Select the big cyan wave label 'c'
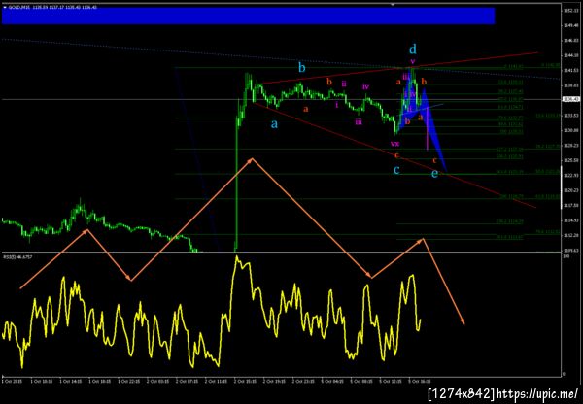This screenshot has width=583, height=404. tap(396, 170)
